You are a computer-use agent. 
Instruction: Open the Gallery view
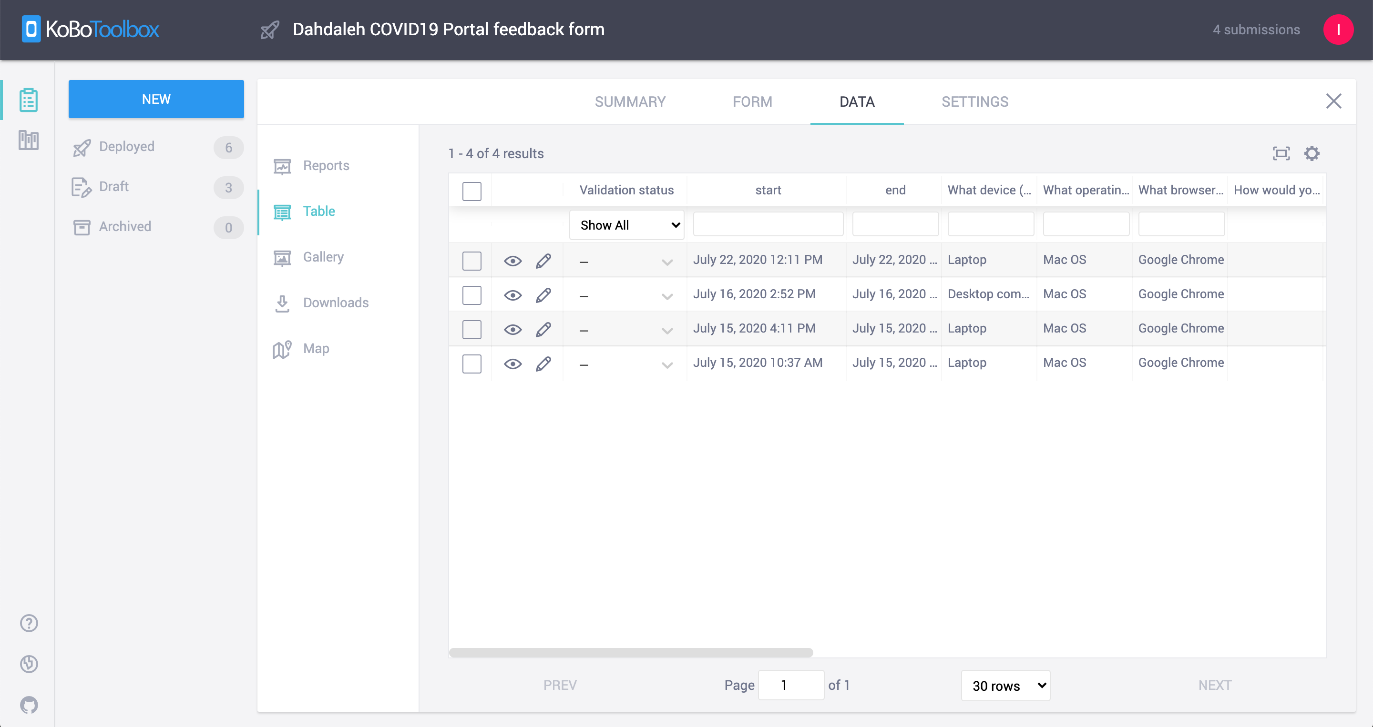323,257
